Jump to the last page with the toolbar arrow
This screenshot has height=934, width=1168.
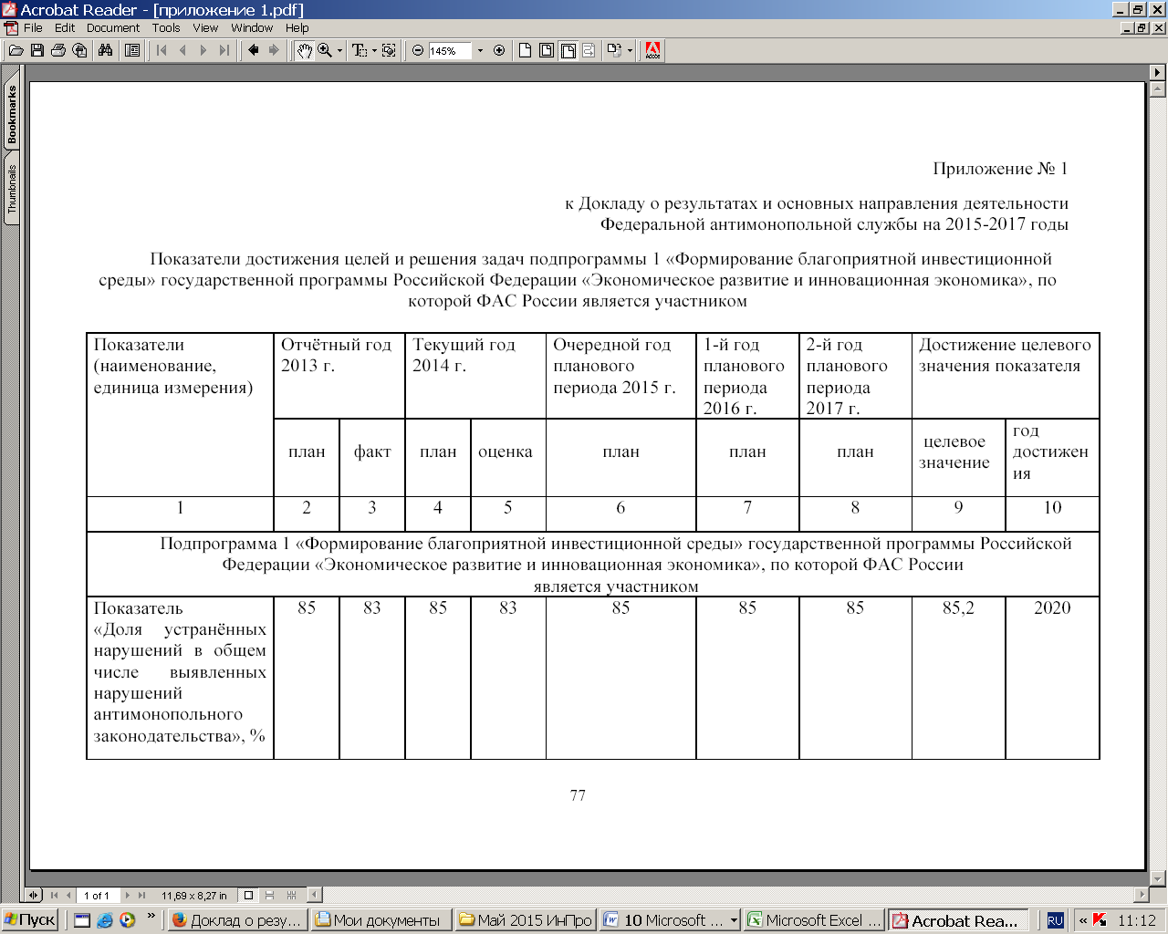click(x=224, y=51)
